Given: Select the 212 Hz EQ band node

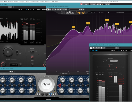Looking at the screenshot, I should click(x=88, y=26).
